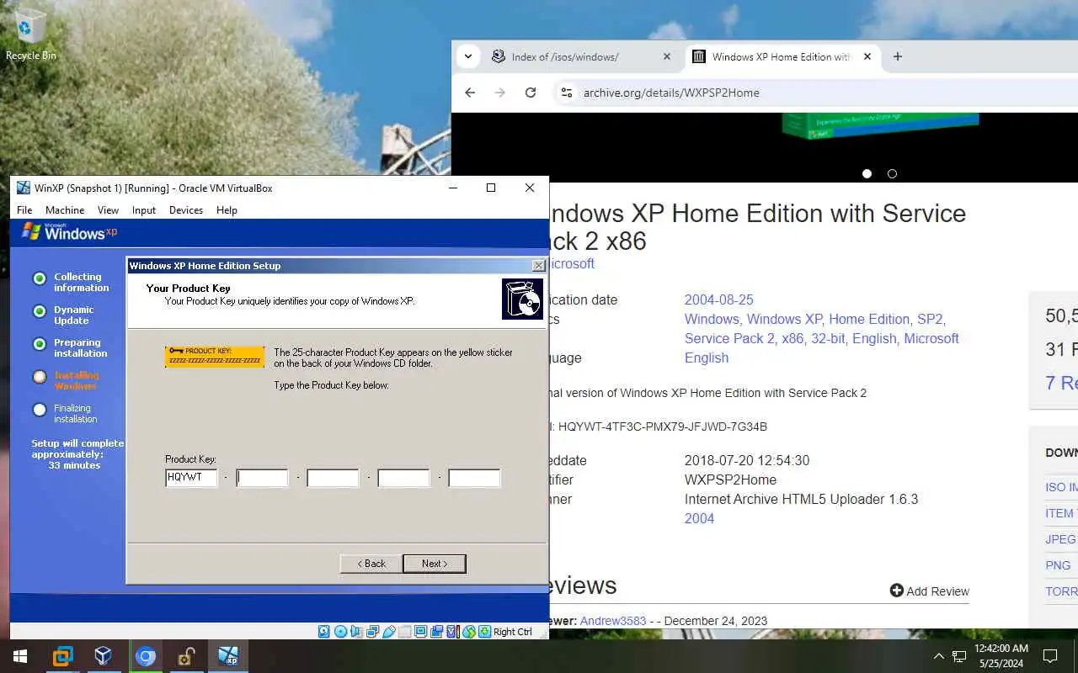The height and width of the screenshot is (673, 1078).
Task: Click VirtualBox network adapters status icon
Action: (372, 632)
